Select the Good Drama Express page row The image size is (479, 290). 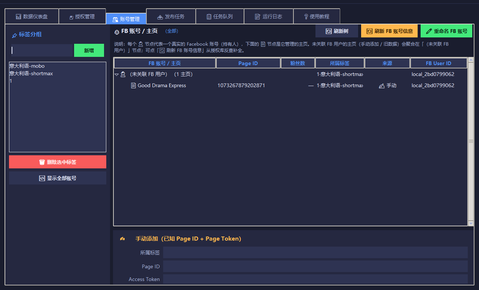click(291, 85)
